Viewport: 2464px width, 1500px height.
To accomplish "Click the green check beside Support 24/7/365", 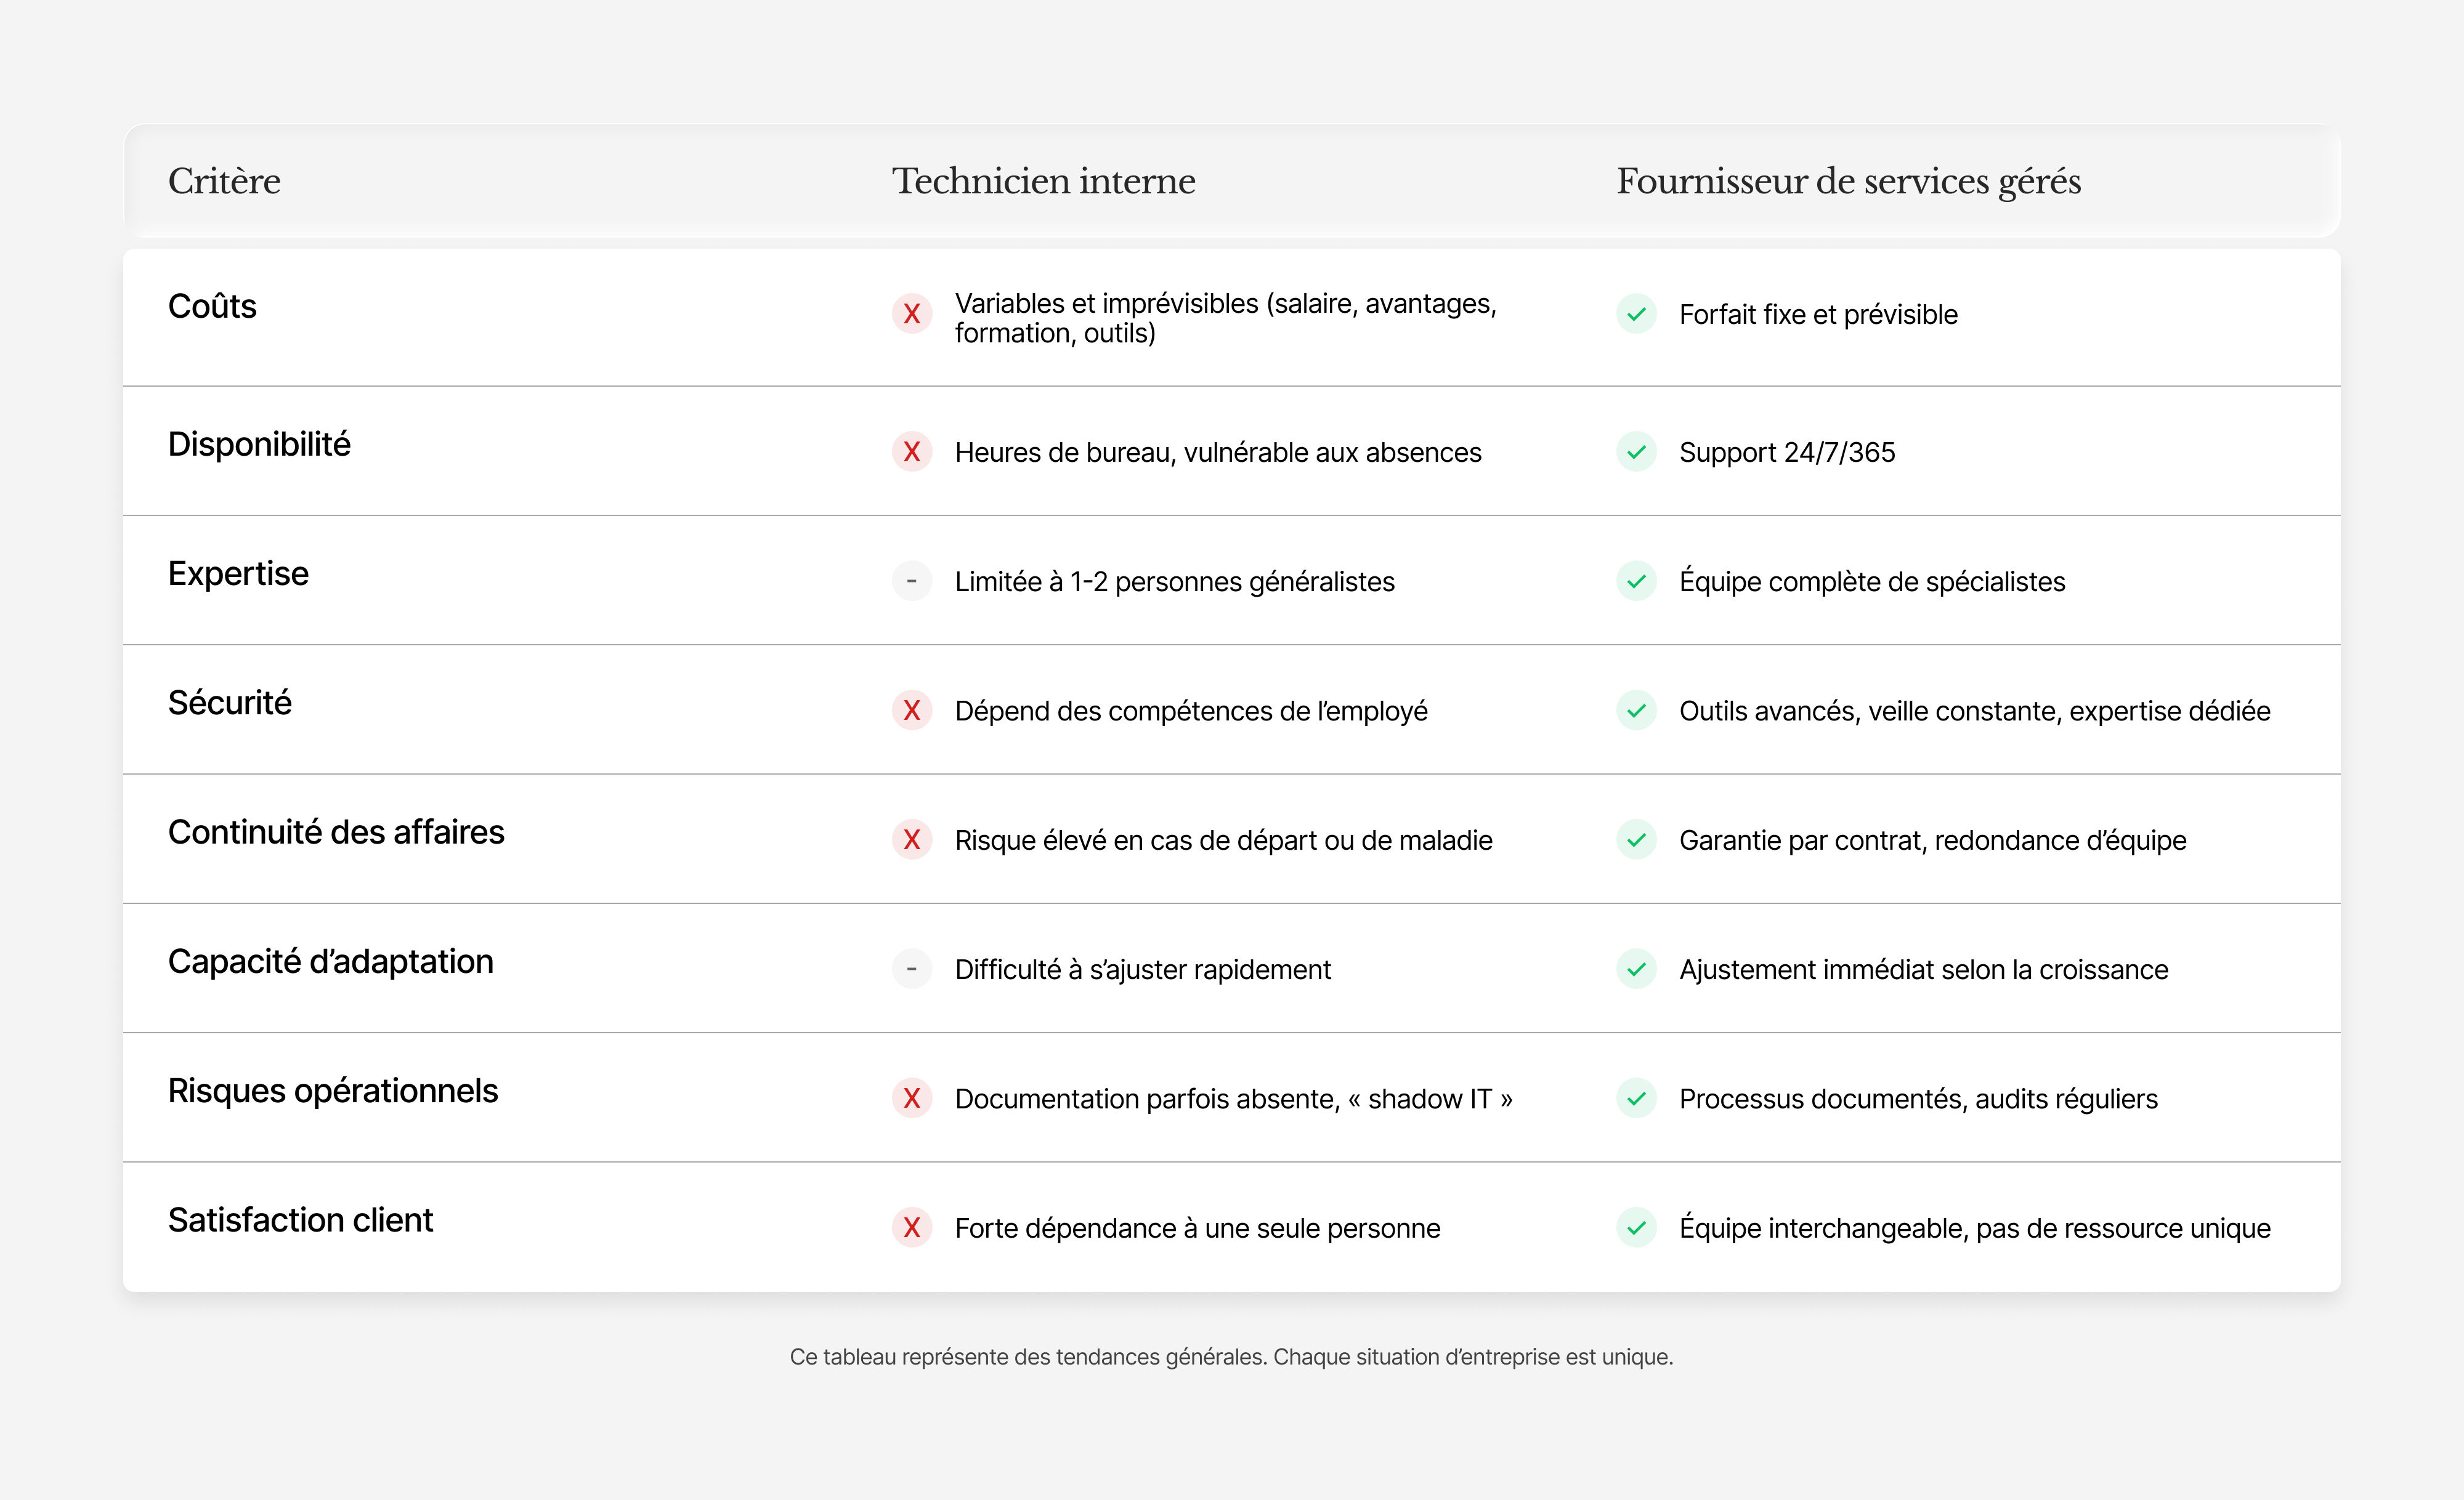I will [1637, 453].
